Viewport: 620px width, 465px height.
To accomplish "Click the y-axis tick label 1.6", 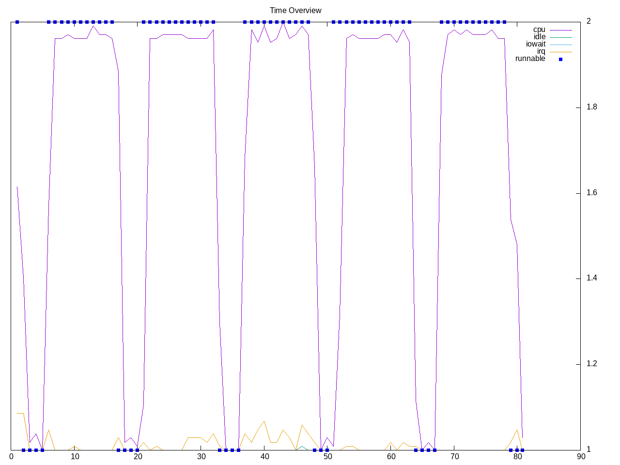I will click(x=591, y=193).
